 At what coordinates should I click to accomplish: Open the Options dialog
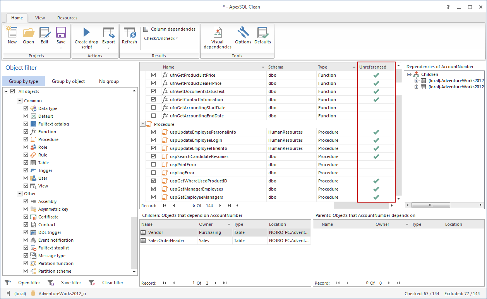click(243, 36)
